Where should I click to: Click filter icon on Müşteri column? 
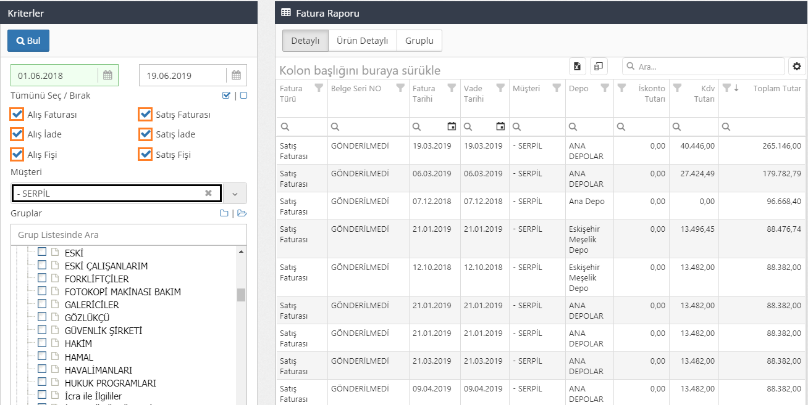[557, 88]
